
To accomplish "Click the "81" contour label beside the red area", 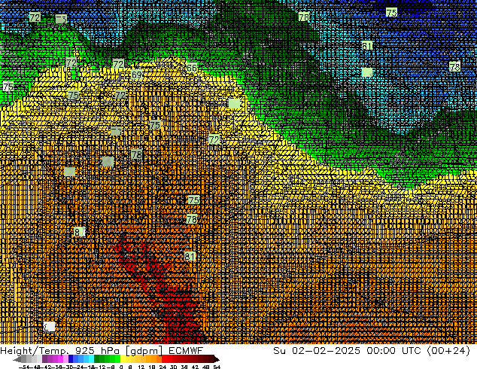I will pyautogui.click(x=190, y=256).
